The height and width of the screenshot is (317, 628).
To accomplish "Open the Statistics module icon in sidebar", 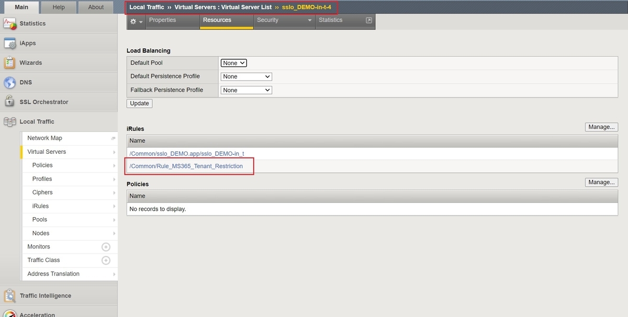I will pyautogui.click(x=9, y=23).
